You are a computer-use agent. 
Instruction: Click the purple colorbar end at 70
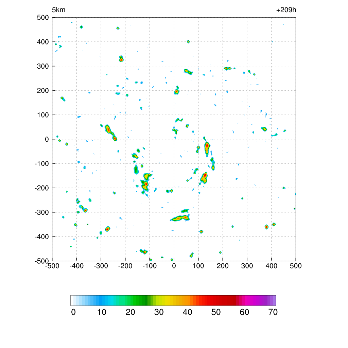(274, 300)
